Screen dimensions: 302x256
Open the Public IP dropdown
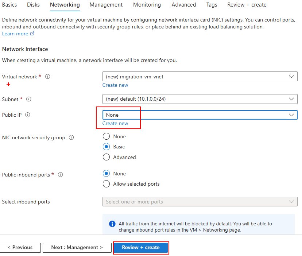click(200, 115)
